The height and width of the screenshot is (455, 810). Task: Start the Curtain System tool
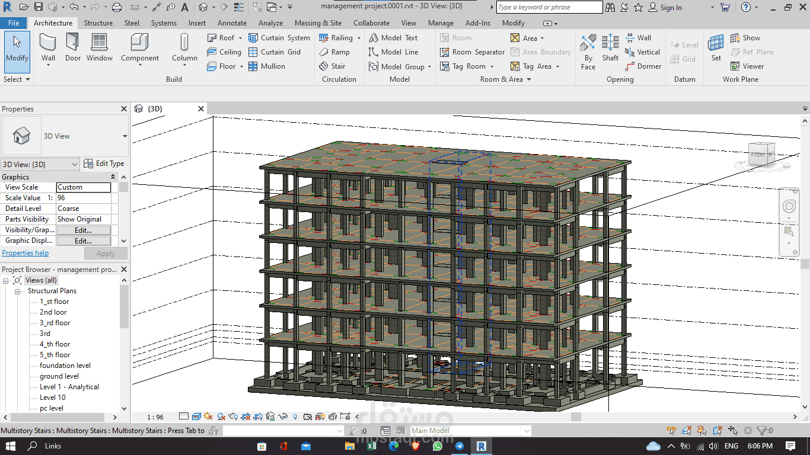pos(279,37)
